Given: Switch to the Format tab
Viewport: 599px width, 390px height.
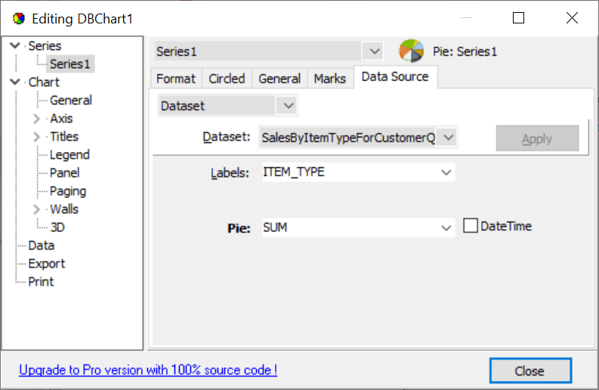Looking at the screenshot, I should point(176,79).
